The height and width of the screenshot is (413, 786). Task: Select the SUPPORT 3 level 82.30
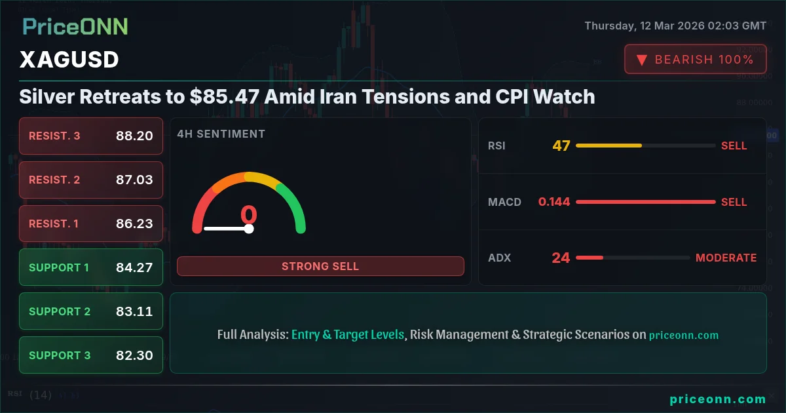91,355
